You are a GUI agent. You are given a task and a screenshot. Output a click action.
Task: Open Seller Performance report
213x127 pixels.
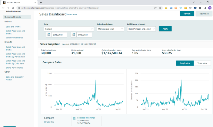tap(14, 38)
